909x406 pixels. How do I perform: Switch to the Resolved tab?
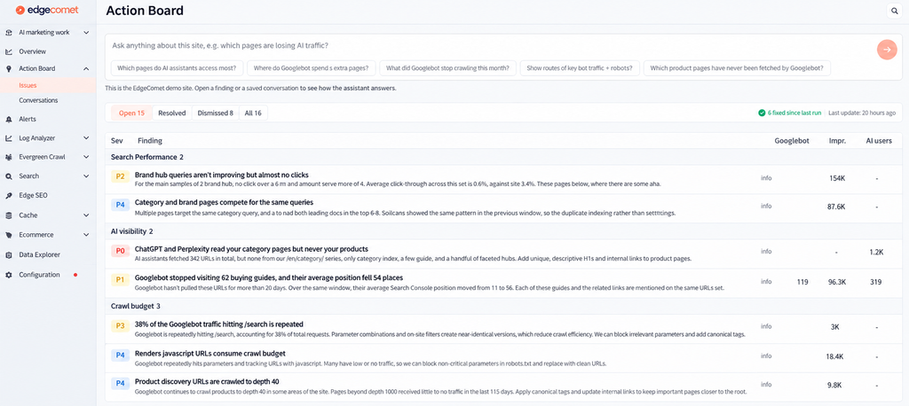(x=171, y=113)
